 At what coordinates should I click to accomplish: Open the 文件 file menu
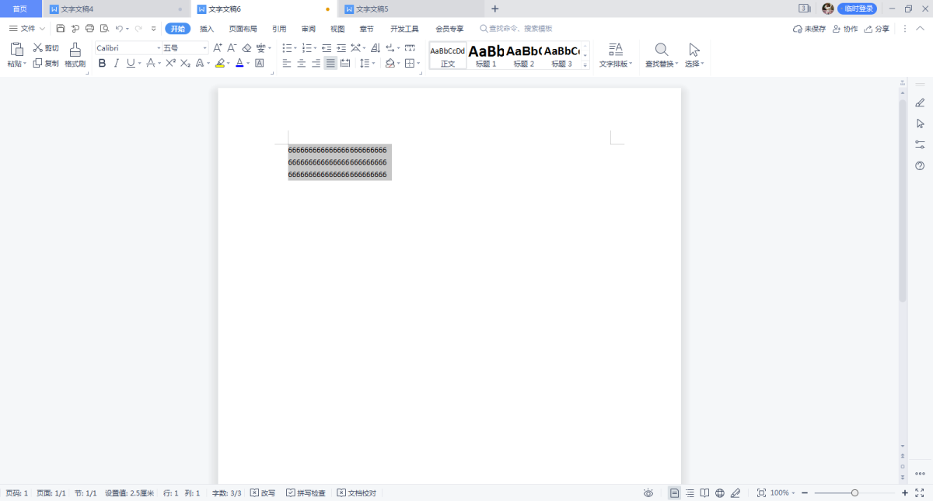pyautogui.click(x=26, y=29)
